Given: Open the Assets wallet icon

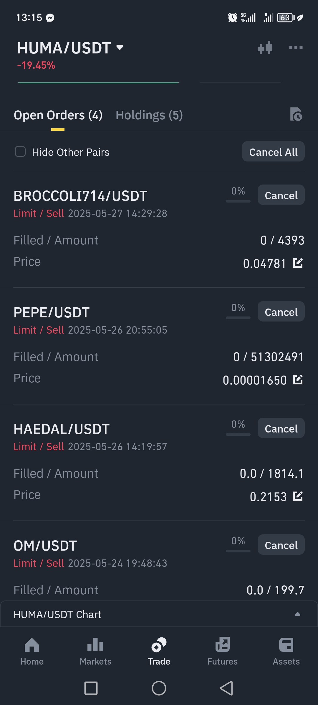Looking at the screenshot, I should coord(286,645).
